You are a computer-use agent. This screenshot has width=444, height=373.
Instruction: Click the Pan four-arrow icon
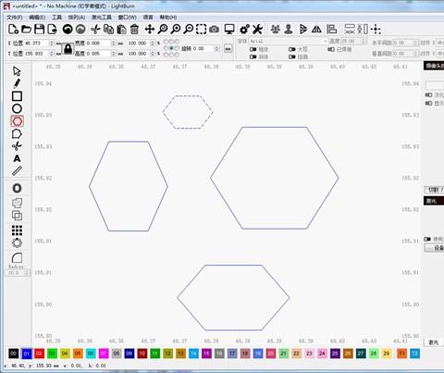tap(150, 30)
